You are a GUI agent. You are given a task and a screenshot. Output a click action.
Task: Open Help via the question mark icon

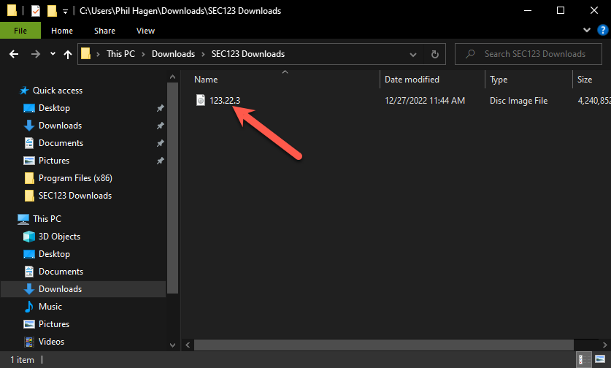[602, 30]
